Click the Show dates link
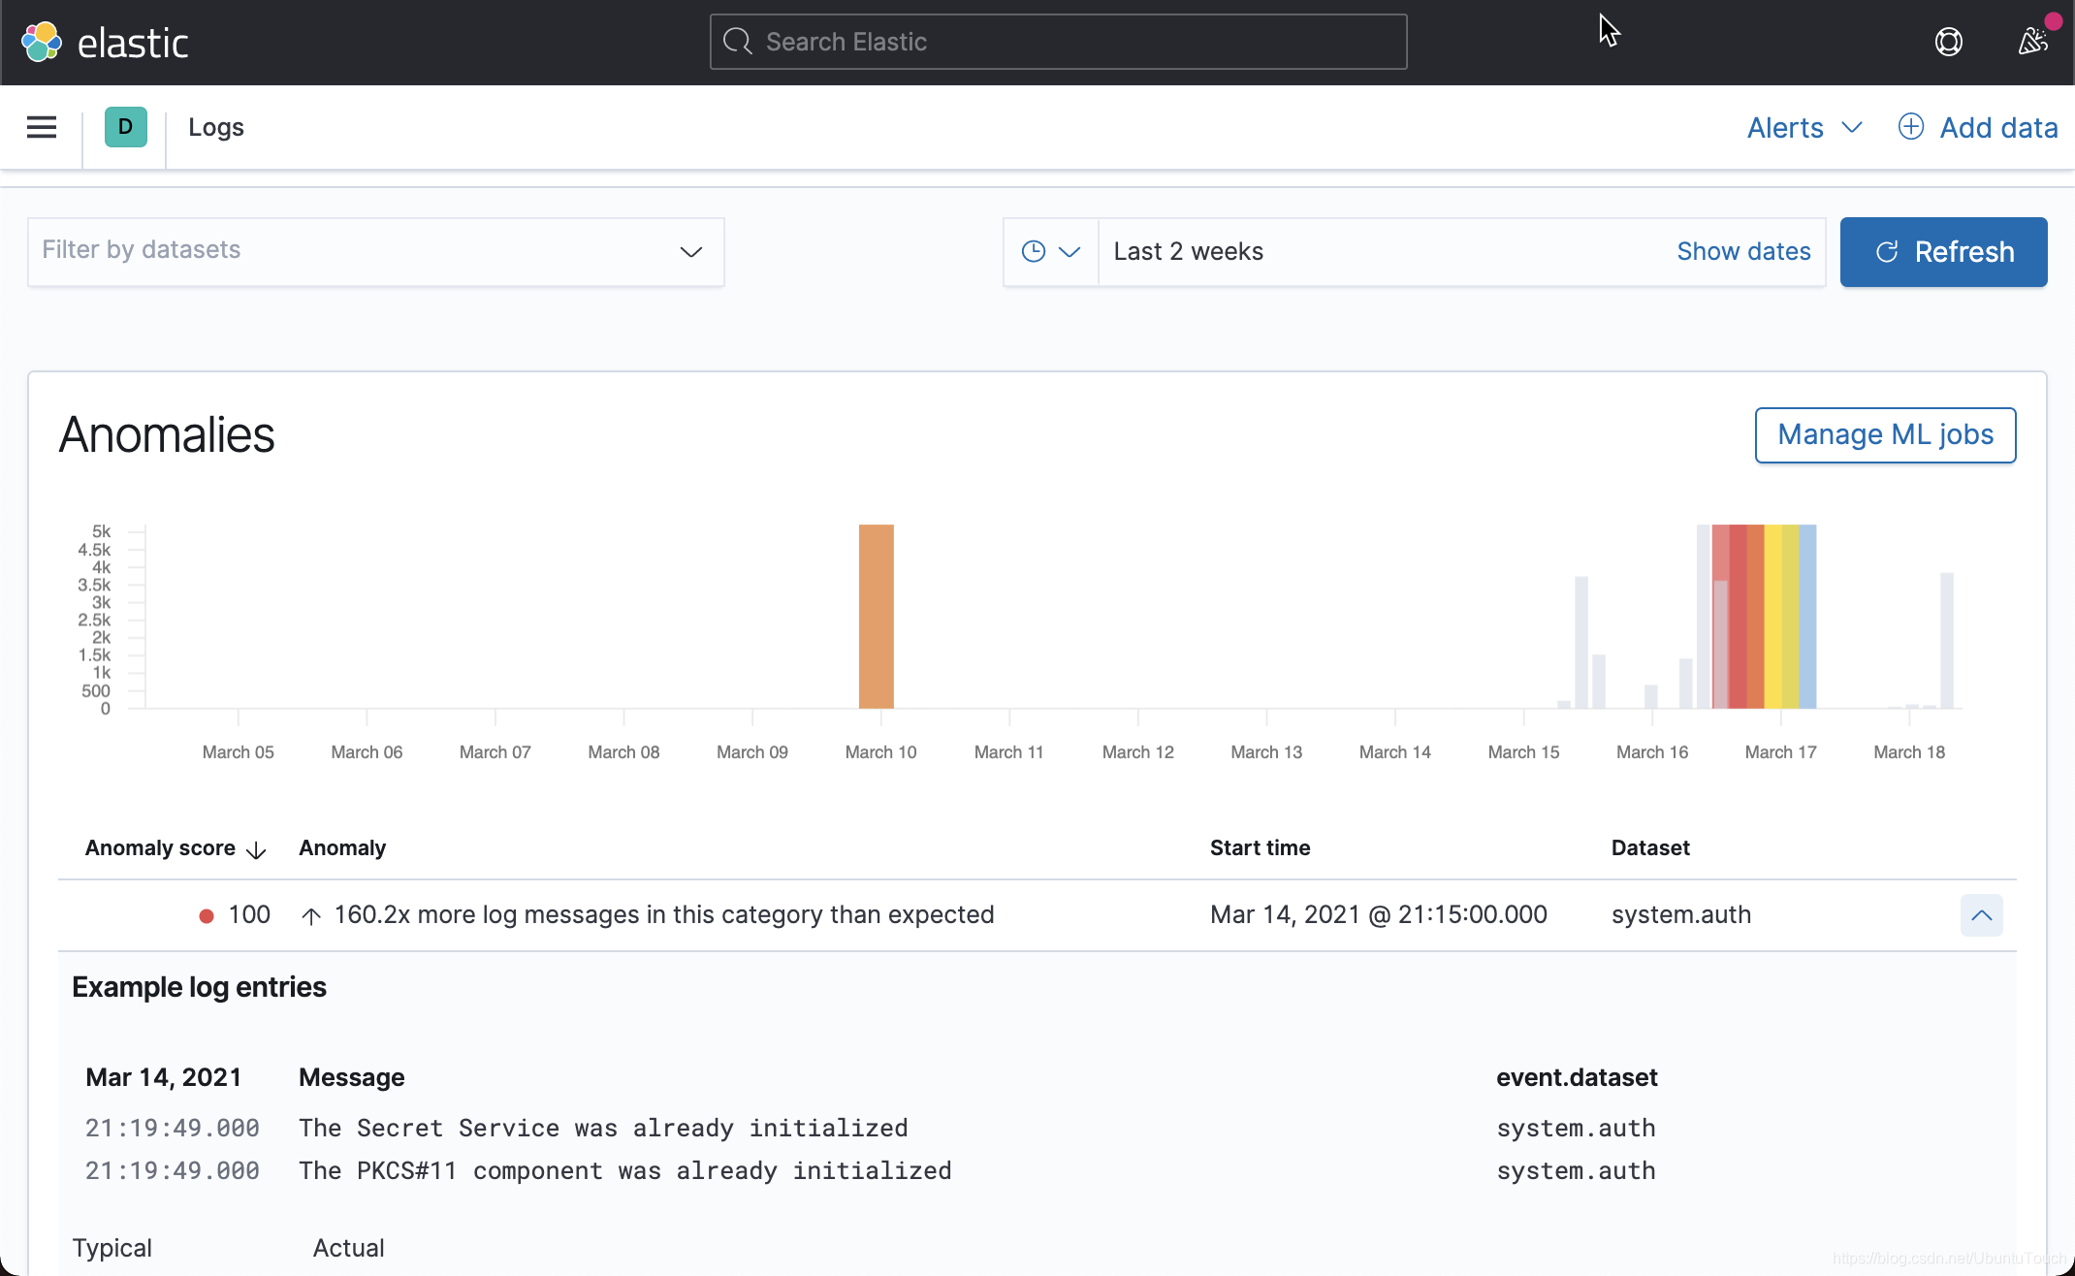Viewport: 2075px width, 1276px height. tap(1743, 252)
